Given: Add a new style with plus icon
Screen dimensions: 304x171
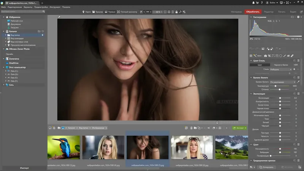Looking at the screenshot, I should (x=294, y=69).
